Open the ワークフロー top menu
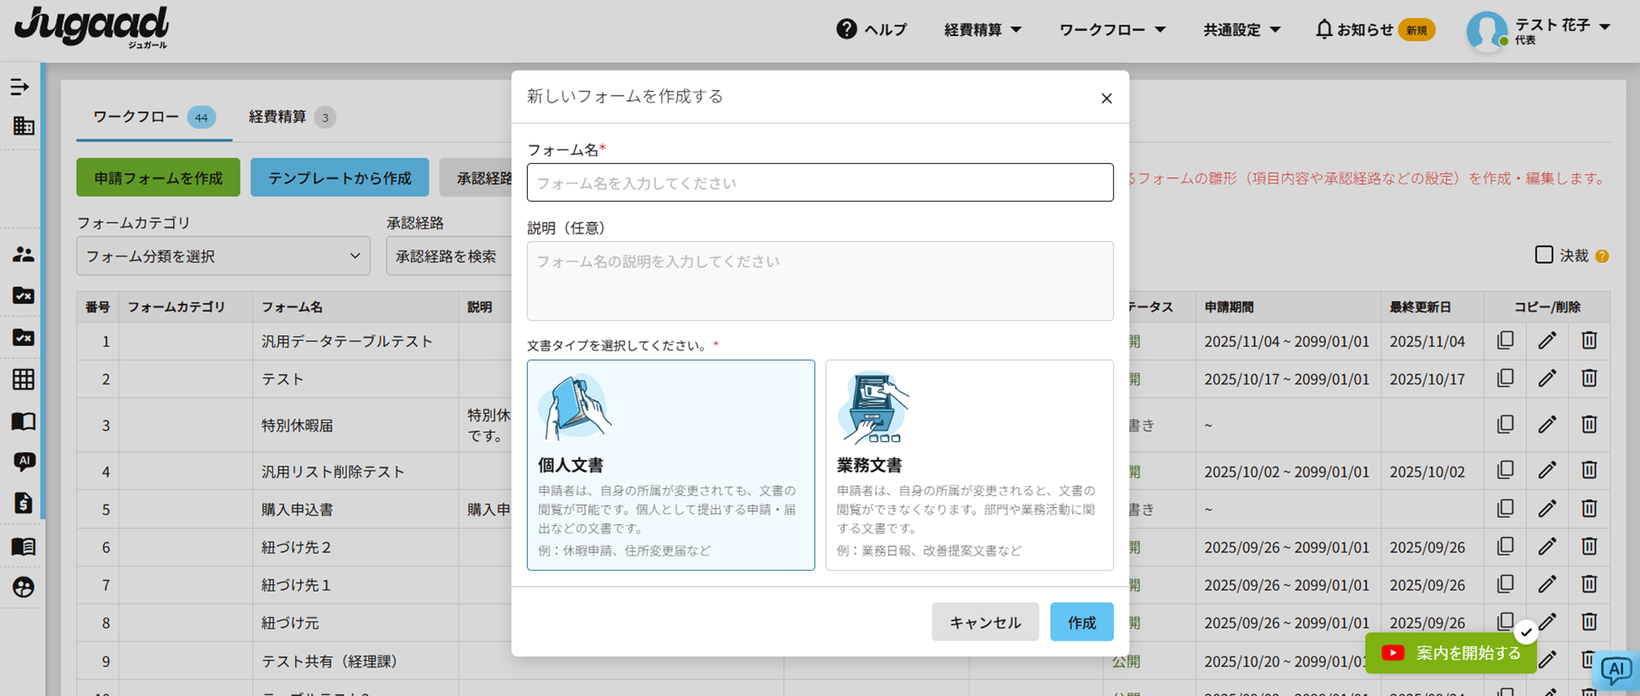1640x696 pixels. click(x=1111, y=29)
